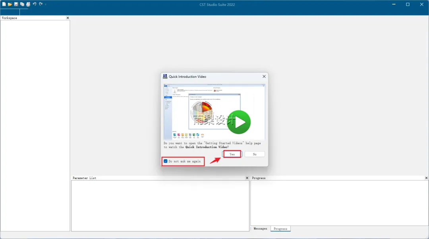The height and width of the screenshot is (239, 429).
Task: Open the quick access toolbar customize dropdown
Action: click(45, 4)
